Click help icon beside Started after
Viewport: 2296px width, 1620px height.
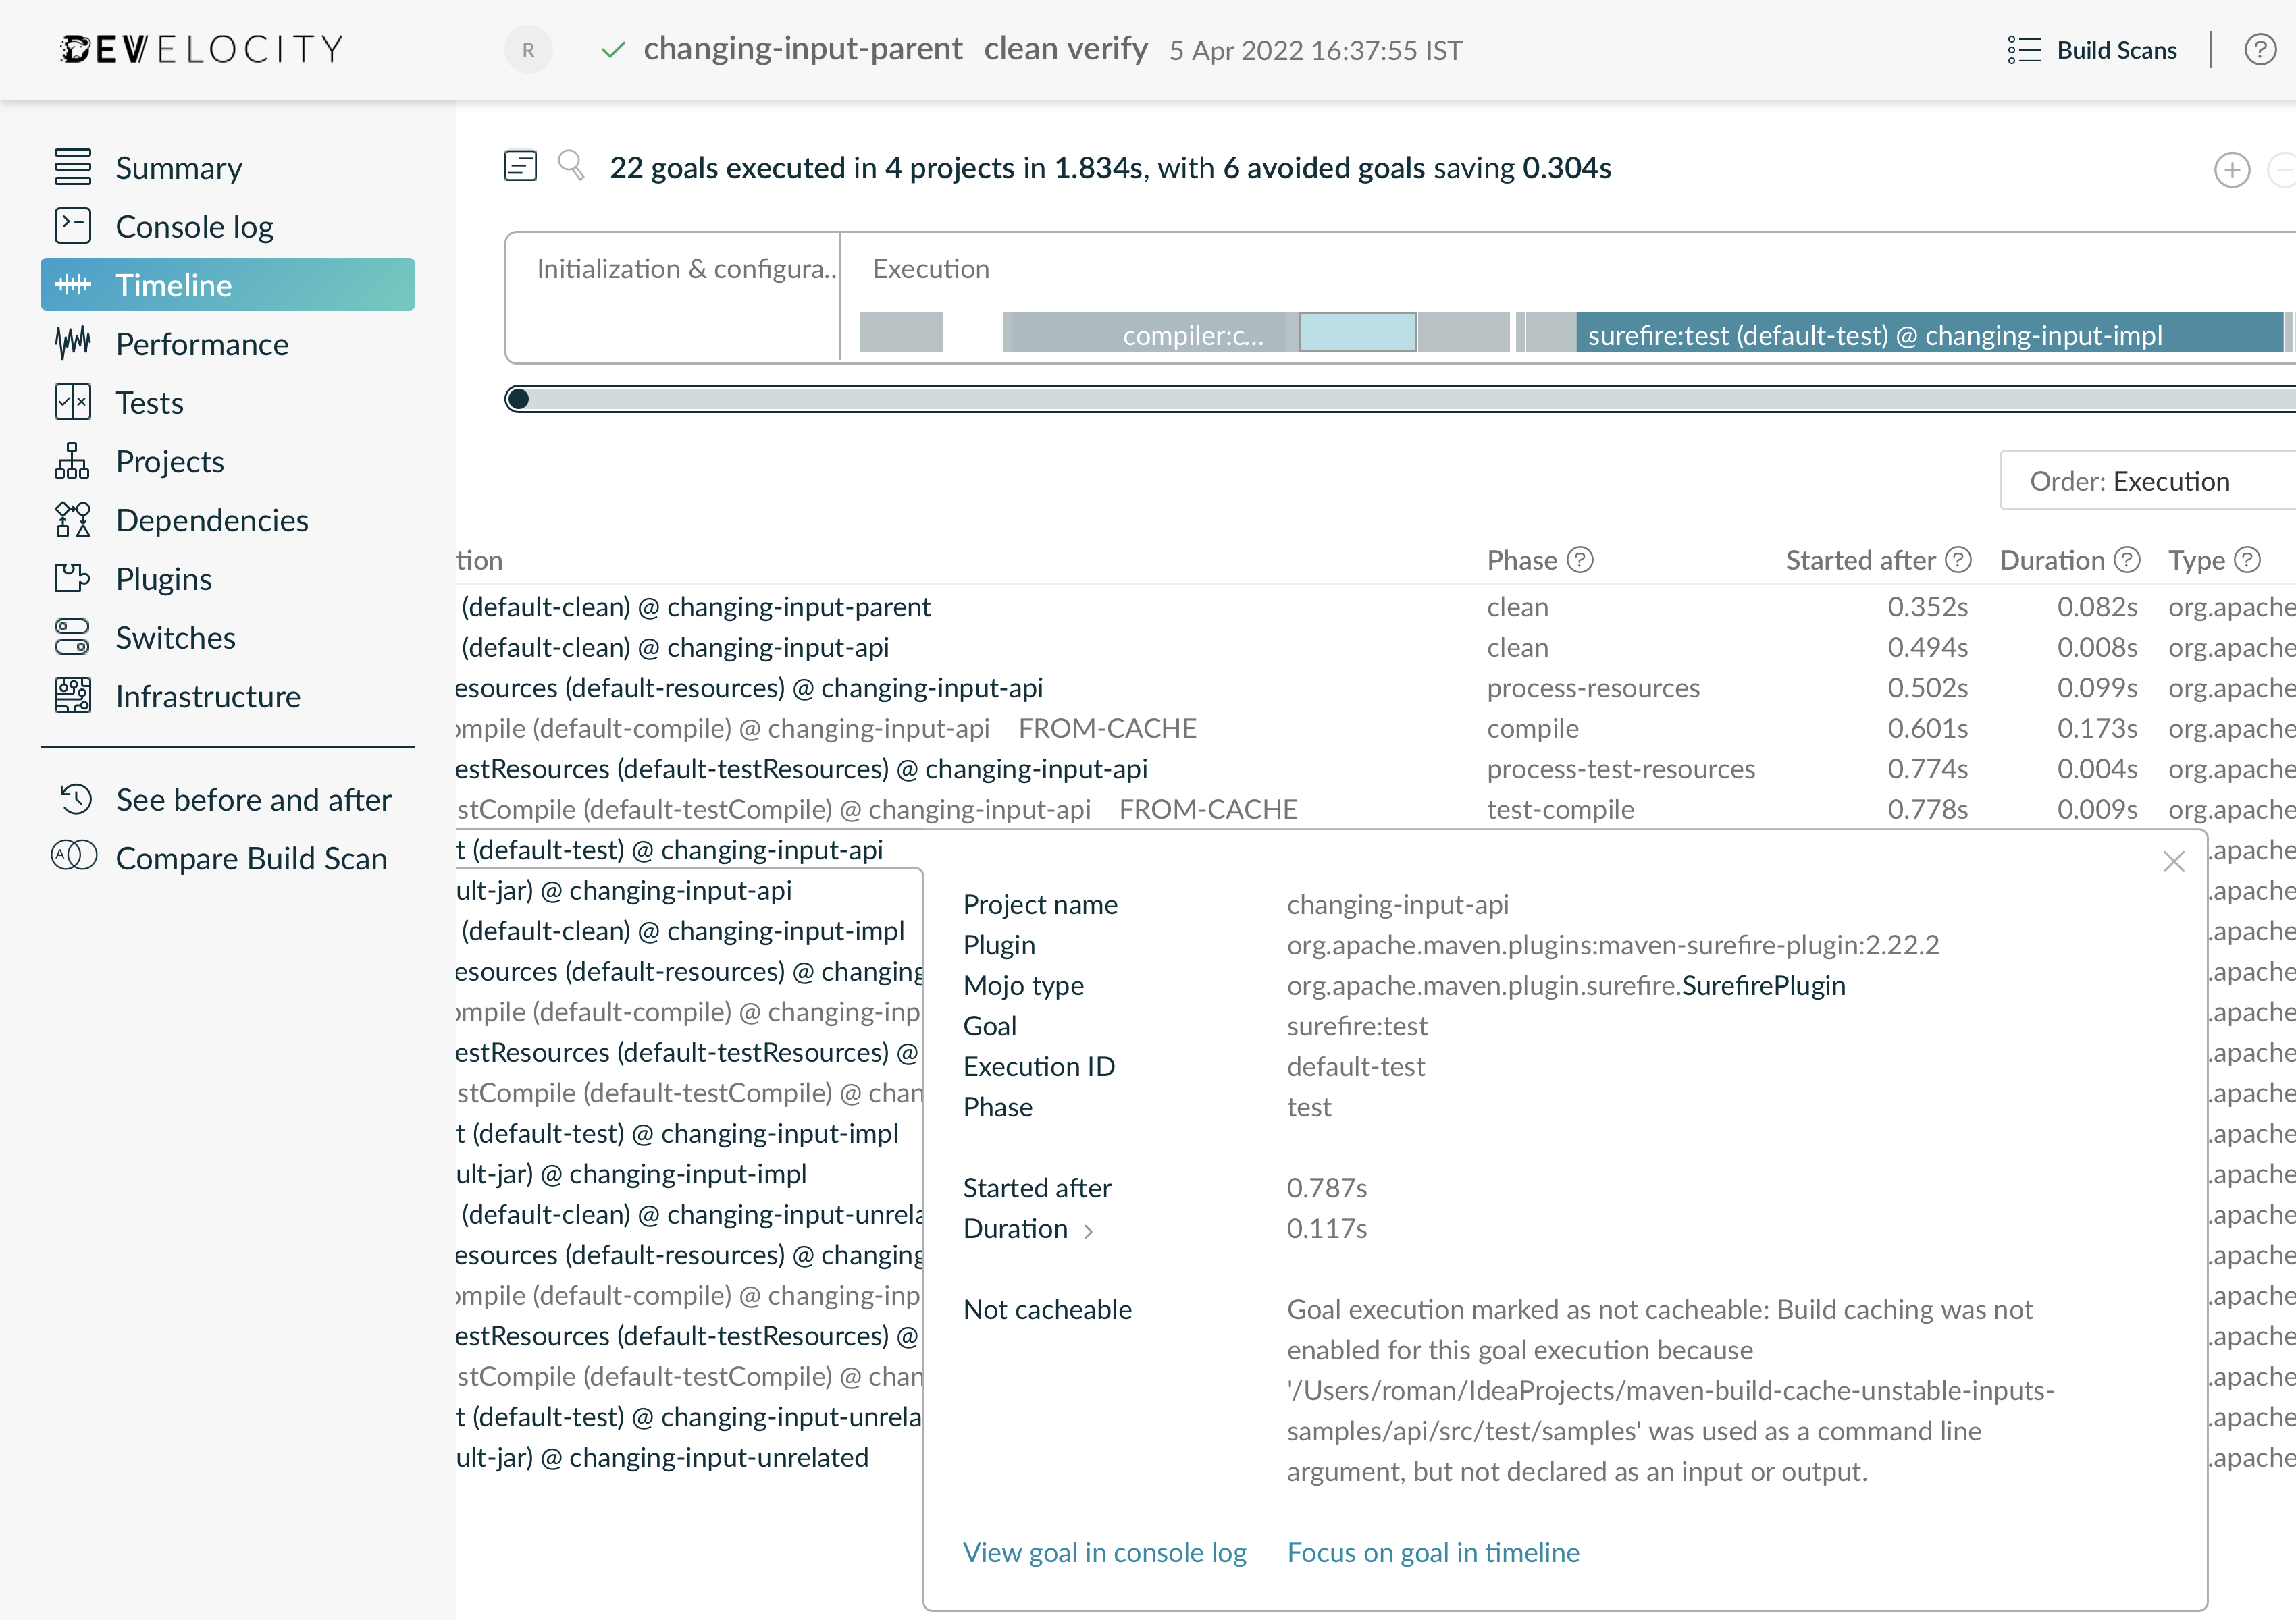click(x=1958, y=561)
